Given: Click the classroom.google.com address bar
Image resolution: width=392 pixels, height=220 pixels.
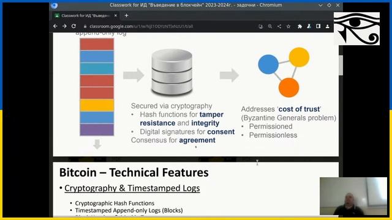Looking at the screenshot, I should [x=141, y=26].
